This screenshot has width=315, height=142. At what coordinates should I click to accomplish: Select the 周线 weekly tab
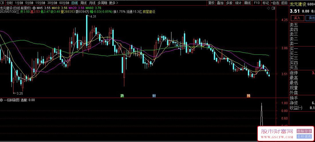tap(83, 3)
